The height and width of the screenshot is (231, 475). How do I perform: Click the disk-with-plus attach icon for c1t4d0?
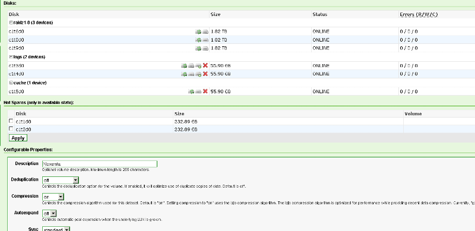point(198,74)
